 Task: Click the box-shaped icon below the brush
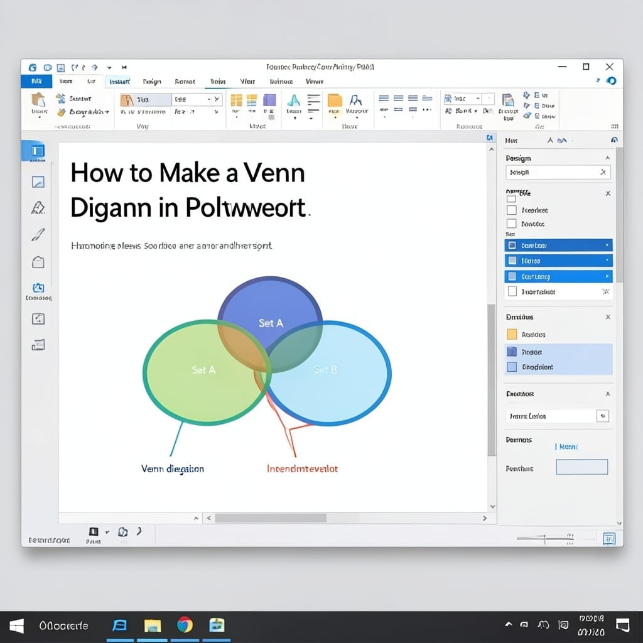pyautogui.click(x=38, y=262)
